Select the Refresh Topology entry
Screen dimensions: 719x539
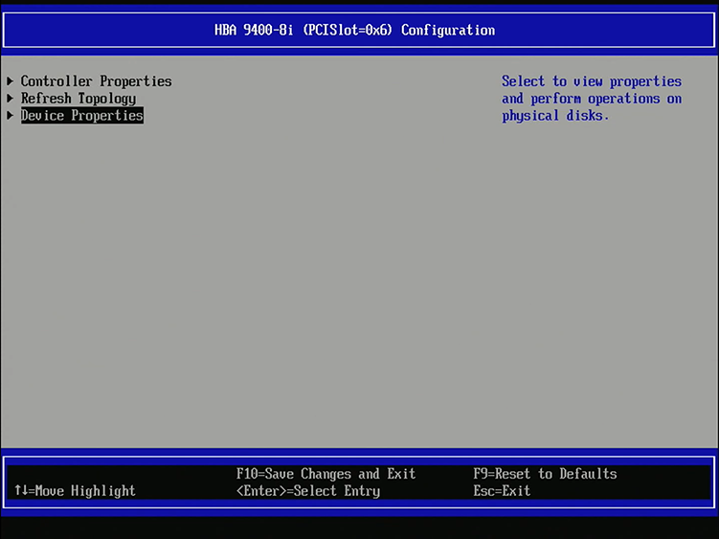click(79, 99)
